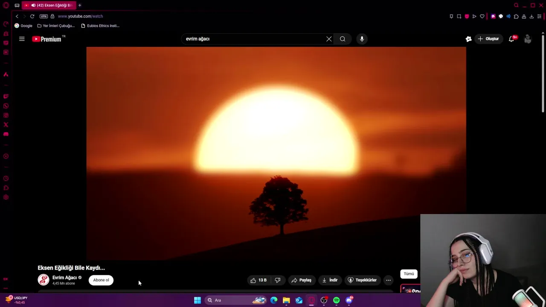Open the X (Twitter) sidebar icon
Image resolution: width=546 pixels, height=307 pixels.
pyautogui.click(x=6, y=125)
